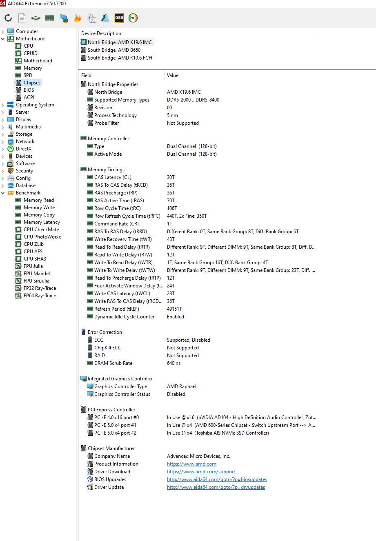Open the Memory Read benchmark
The image size is (376, 541).
point(39,200)
